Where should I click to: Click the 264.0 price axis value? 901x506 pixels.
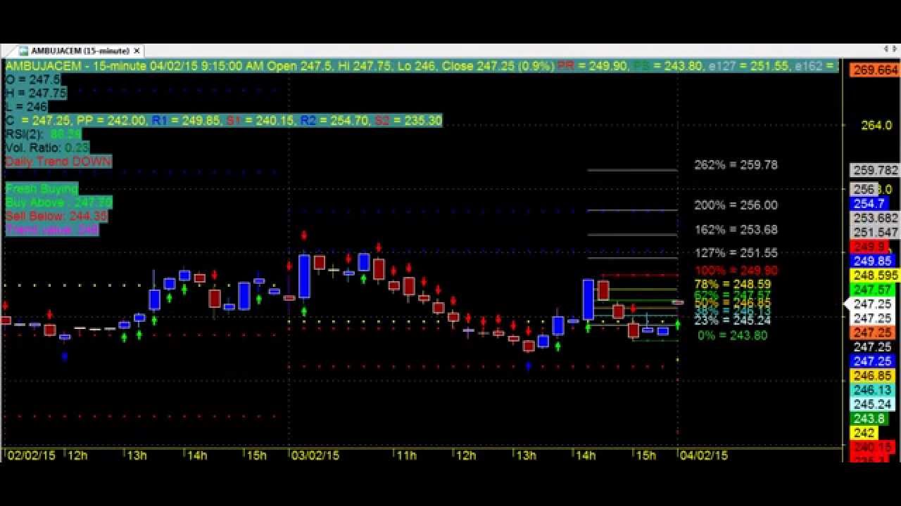coord(876,125)
